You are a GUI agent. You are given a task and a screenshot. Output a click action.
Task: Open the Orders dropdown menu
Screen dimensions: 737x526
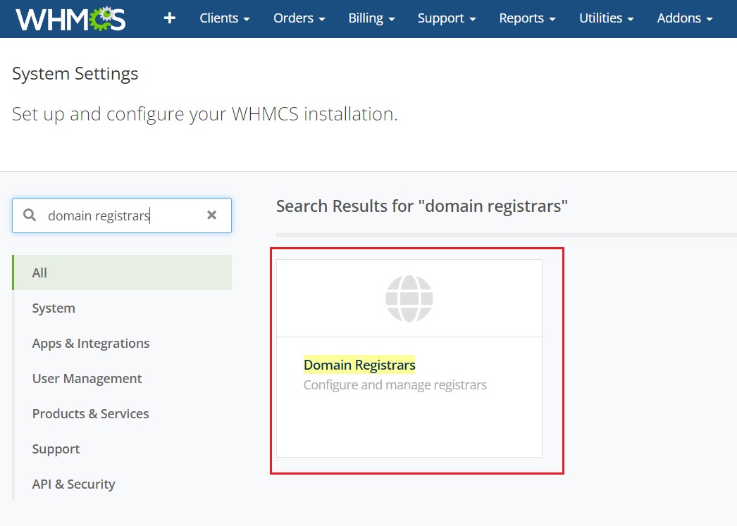[x=299, y=18]
